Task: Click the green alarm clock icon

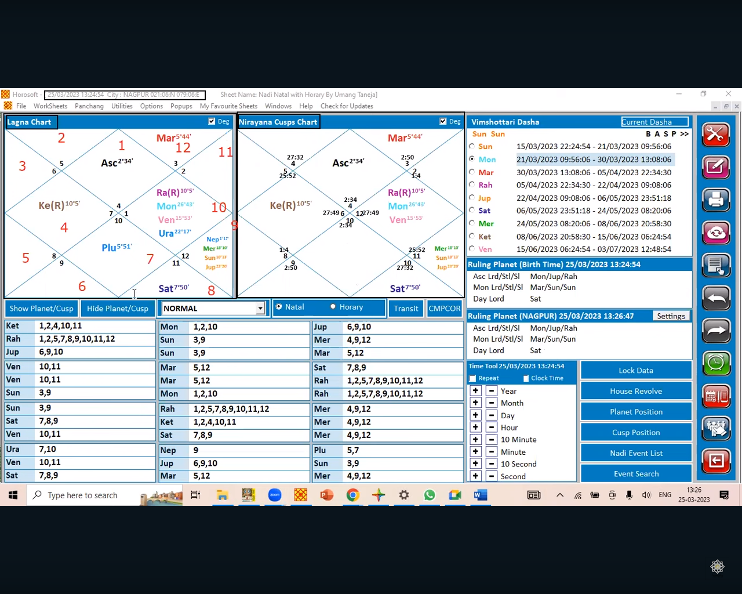Action: [716, 363]
